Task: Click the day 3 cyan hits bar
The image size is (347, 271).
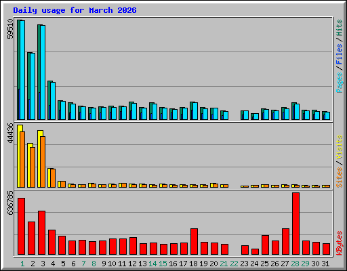Action: [43, 72]
